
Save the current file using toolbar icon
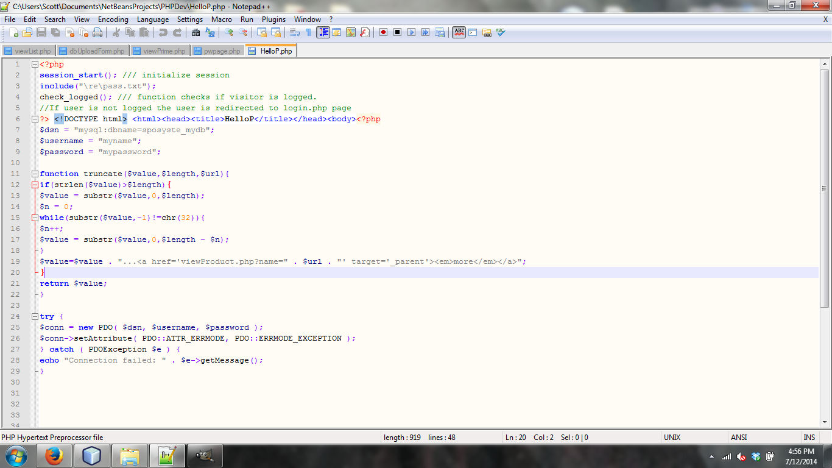(x=41, y=32)
